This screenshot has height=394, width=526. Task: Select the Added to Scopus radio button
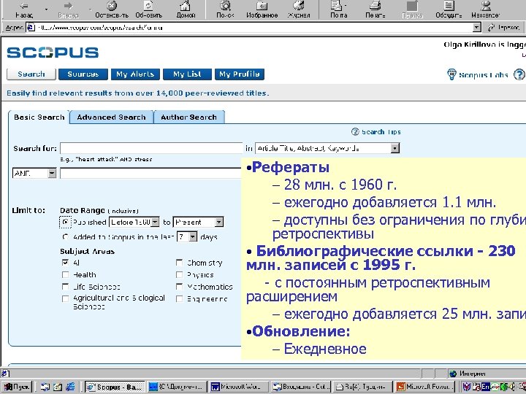(x=66, y=236)
